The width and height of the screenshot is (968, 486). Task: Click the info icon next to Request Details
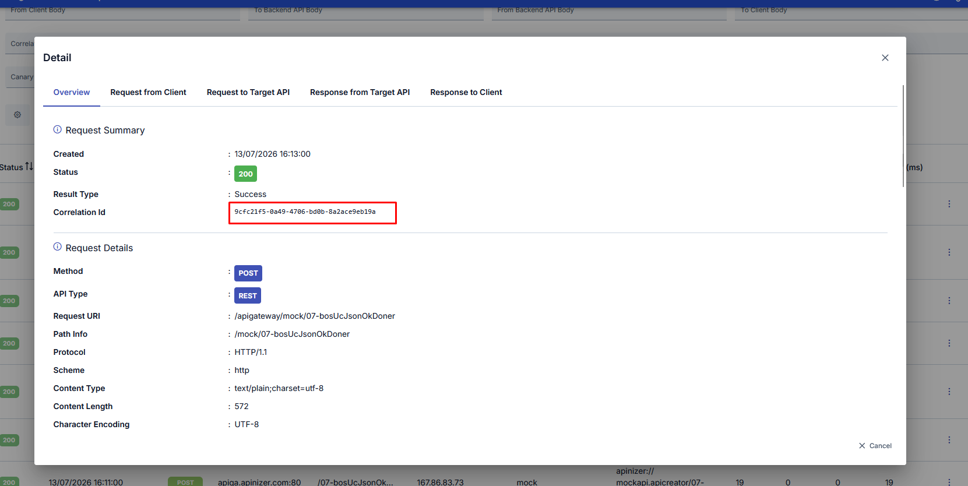(57, 246)
